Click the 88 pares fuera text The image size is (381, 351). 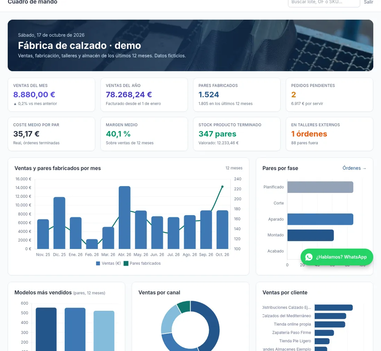coord(304,143)
